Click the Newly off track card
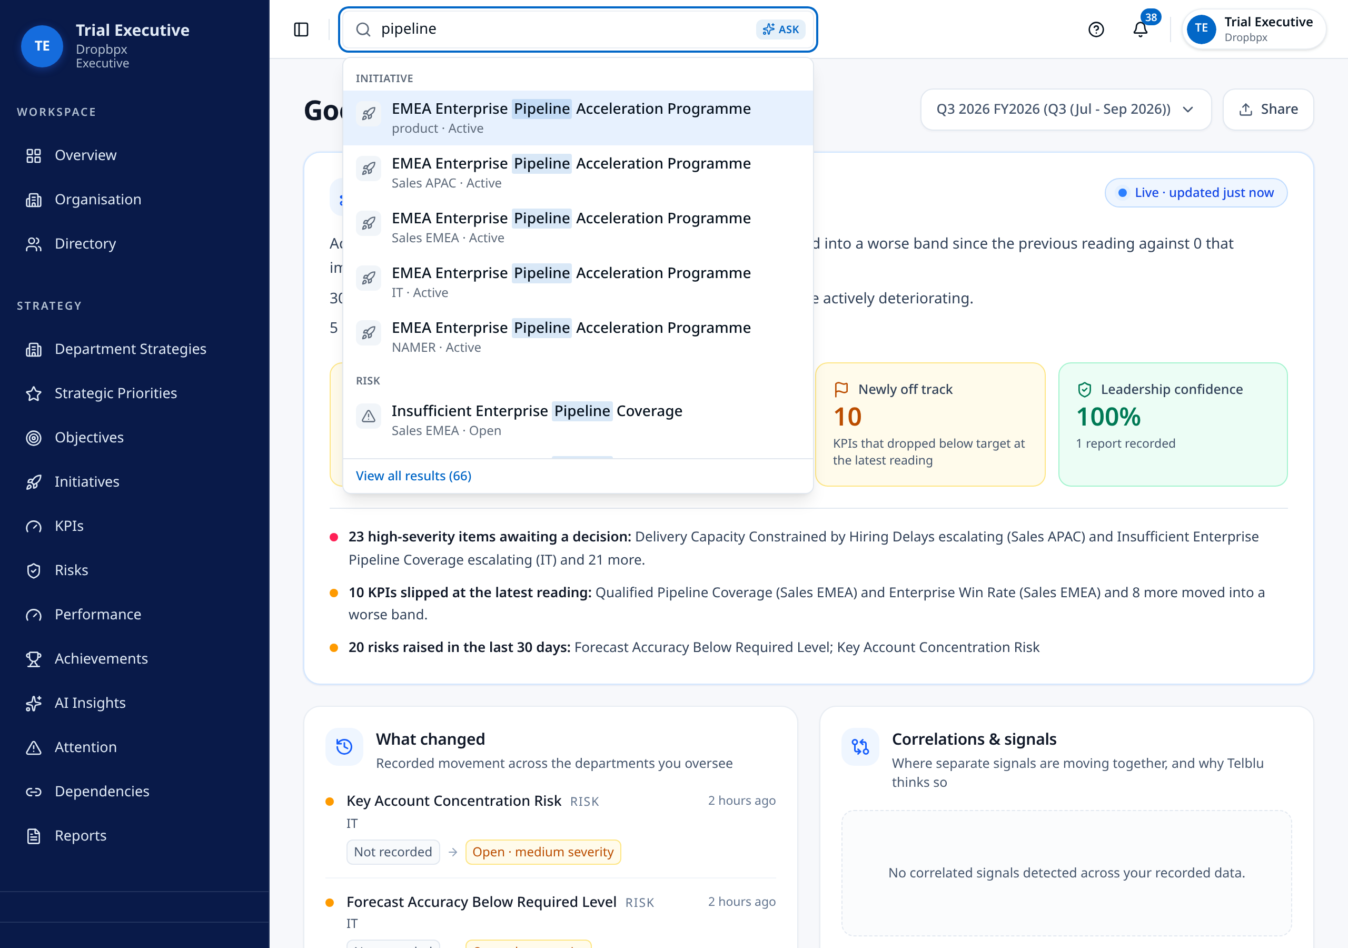The width and height of the screenshot is (1348, 948). [930, 424]
